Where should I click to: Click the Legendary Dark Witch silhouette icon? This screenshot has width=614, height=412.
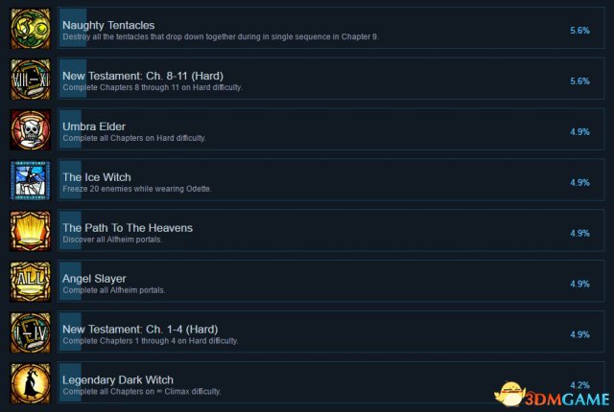[x=31, y=383]
